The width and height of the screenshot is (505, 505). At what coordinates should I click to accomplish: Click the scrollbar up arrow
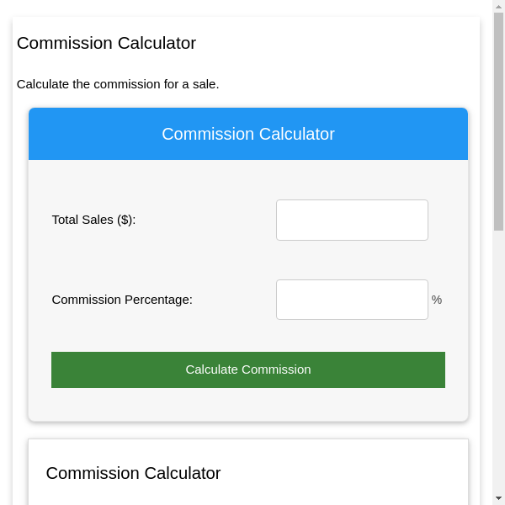pyautogui.click(x=498, y=6)
